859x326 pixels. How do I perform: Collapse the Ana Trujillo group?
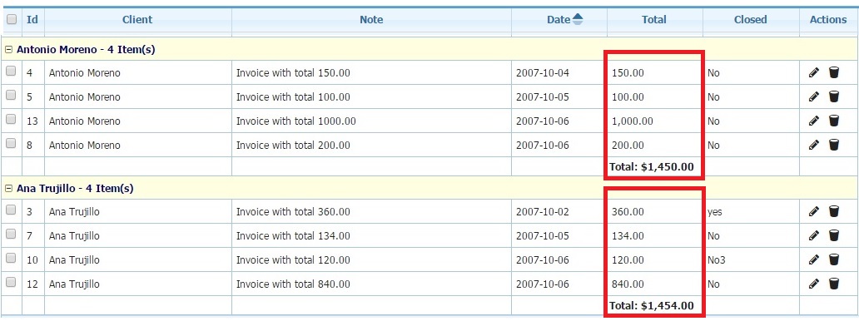9,189
